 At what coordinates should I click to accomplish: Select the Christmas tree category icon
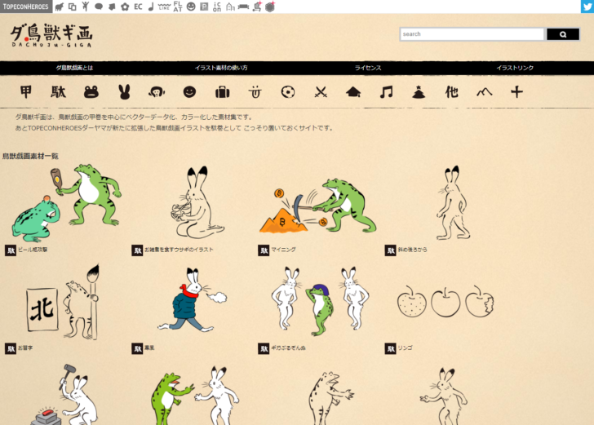tap(419, 92)
